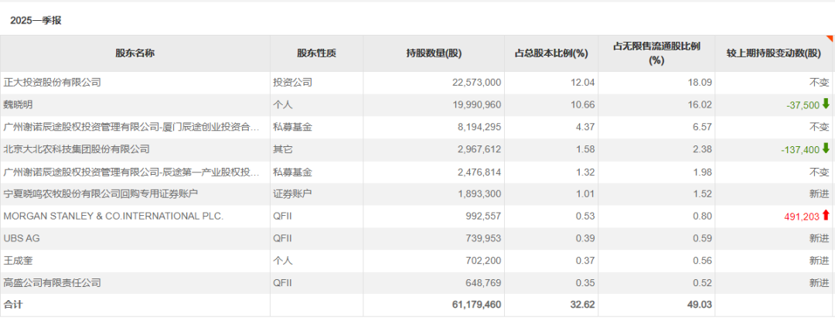Viewport: 835px width, 321px height.
Task: Select total percentage 32.62
Action: 584,305
